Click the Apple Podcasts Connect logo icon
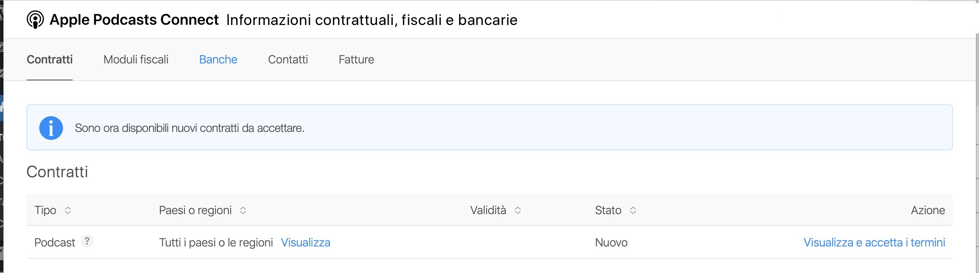This screenshot has height=273, width=979. (35, 20)
